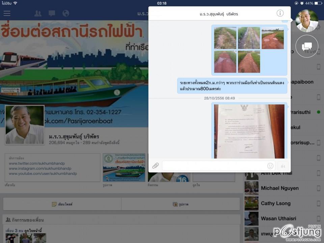
Task: Open the instagram.com/sukhumbhandp link
Action: tap(40, 169)
